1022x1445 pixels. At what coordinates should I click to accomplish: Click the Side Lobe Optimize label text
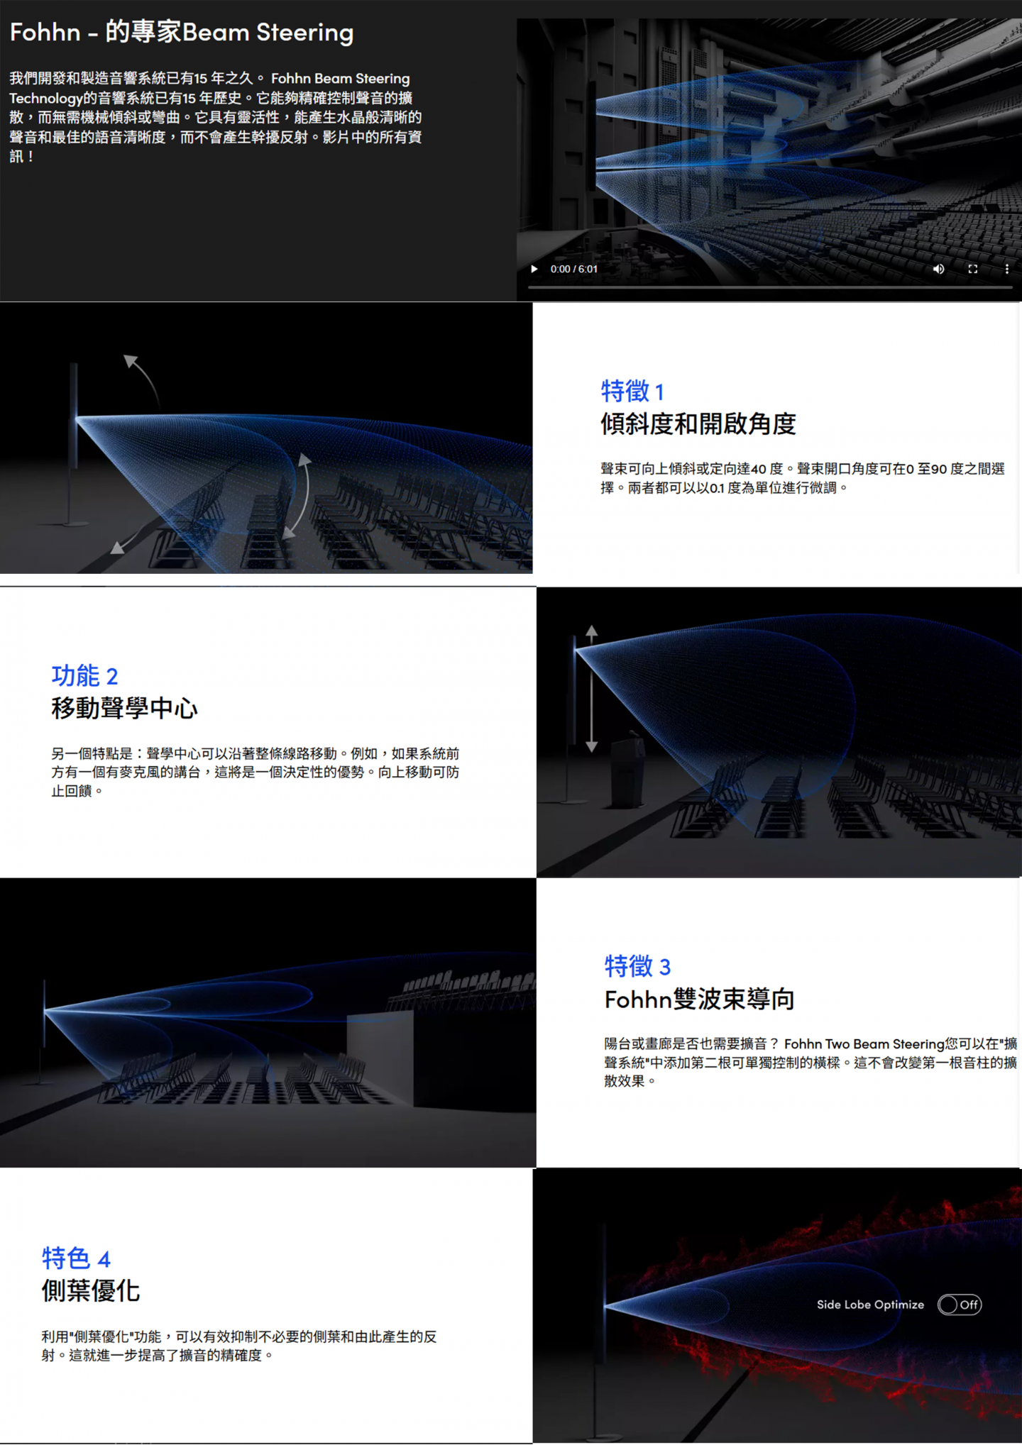tap(870, 1305)
